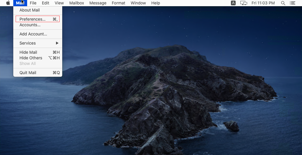The width and height of the screenshot is (302, 155).
Task: Choose Preferences… from the Mail menu
Action: pos(32,19)
